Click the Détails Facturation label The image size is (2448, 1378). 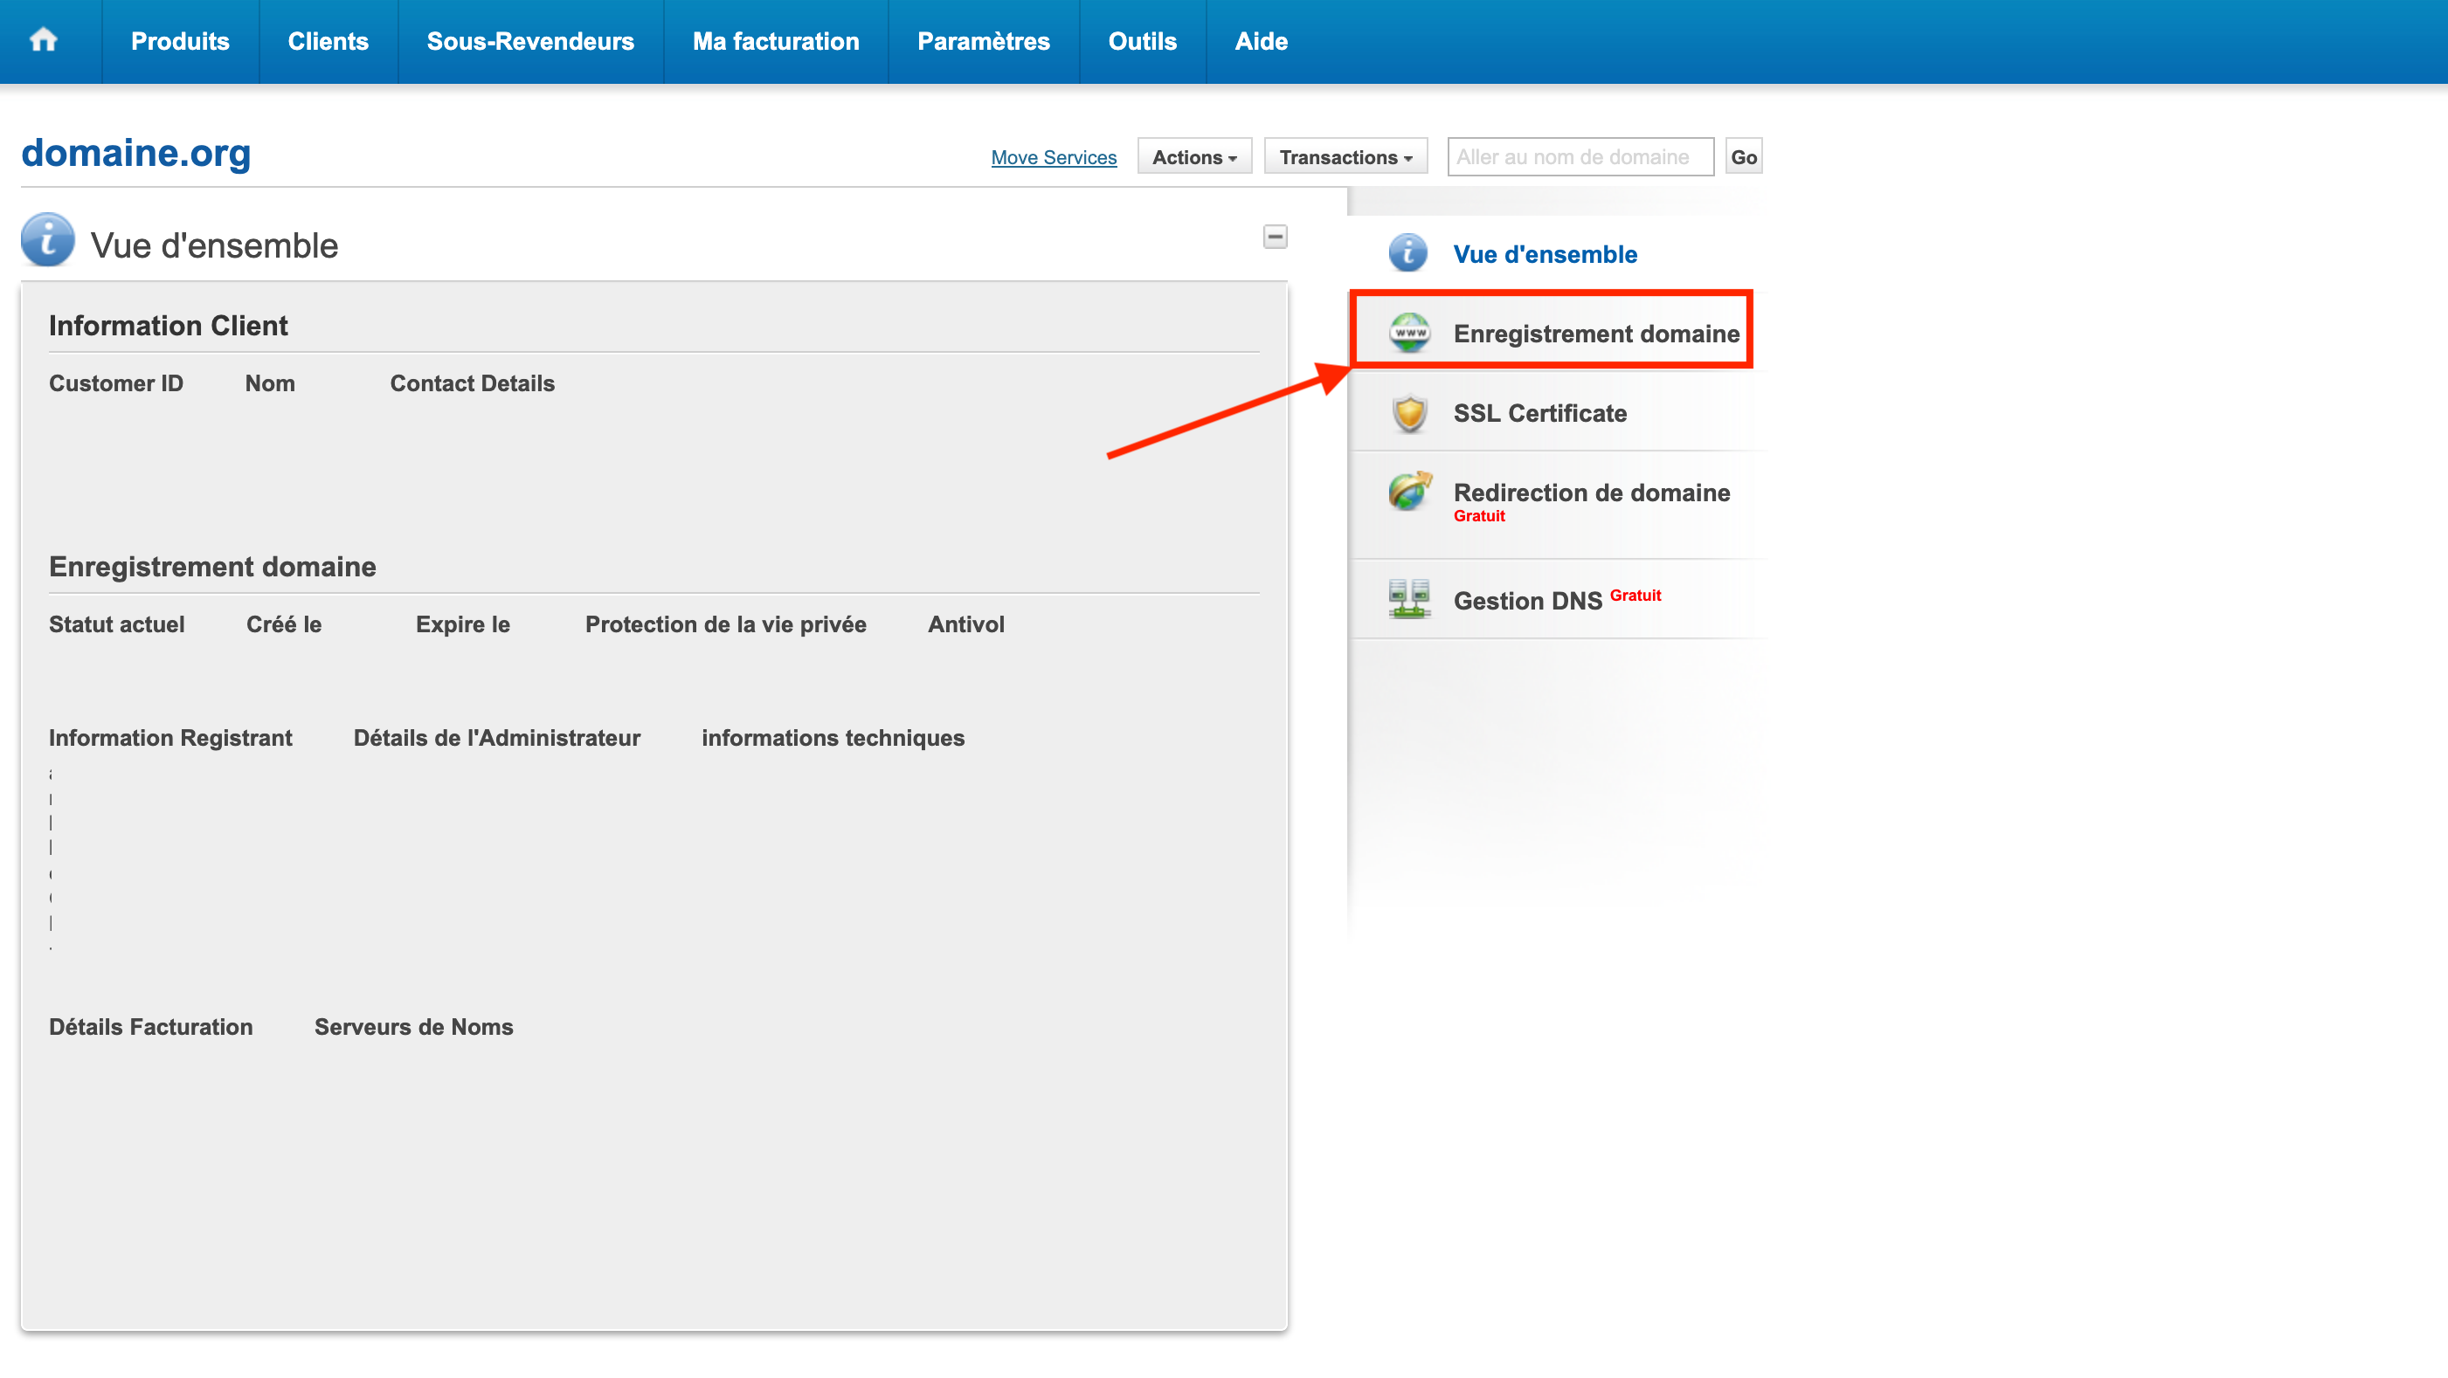click(x=151, y=1027)
